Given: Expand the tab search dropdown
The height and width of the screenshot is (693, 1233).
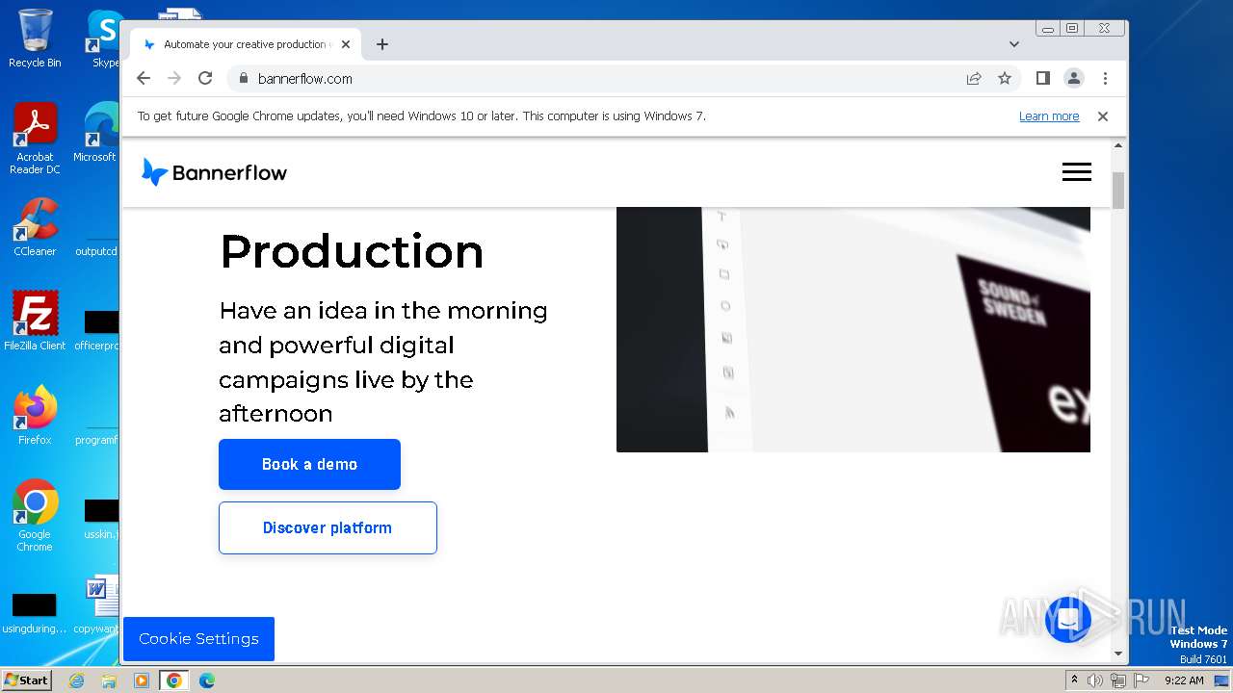Looking at the screenshot, I should [1014, 44].
